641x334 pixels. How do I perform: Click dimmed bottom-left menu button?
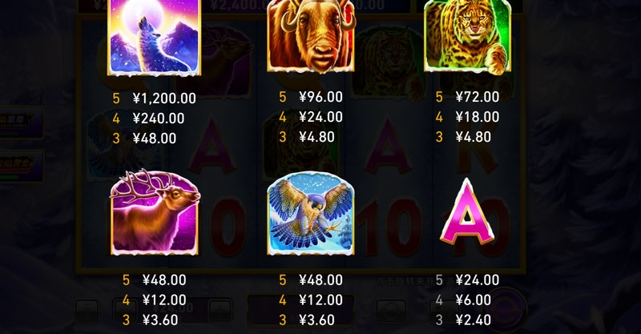tap(87, 311)
